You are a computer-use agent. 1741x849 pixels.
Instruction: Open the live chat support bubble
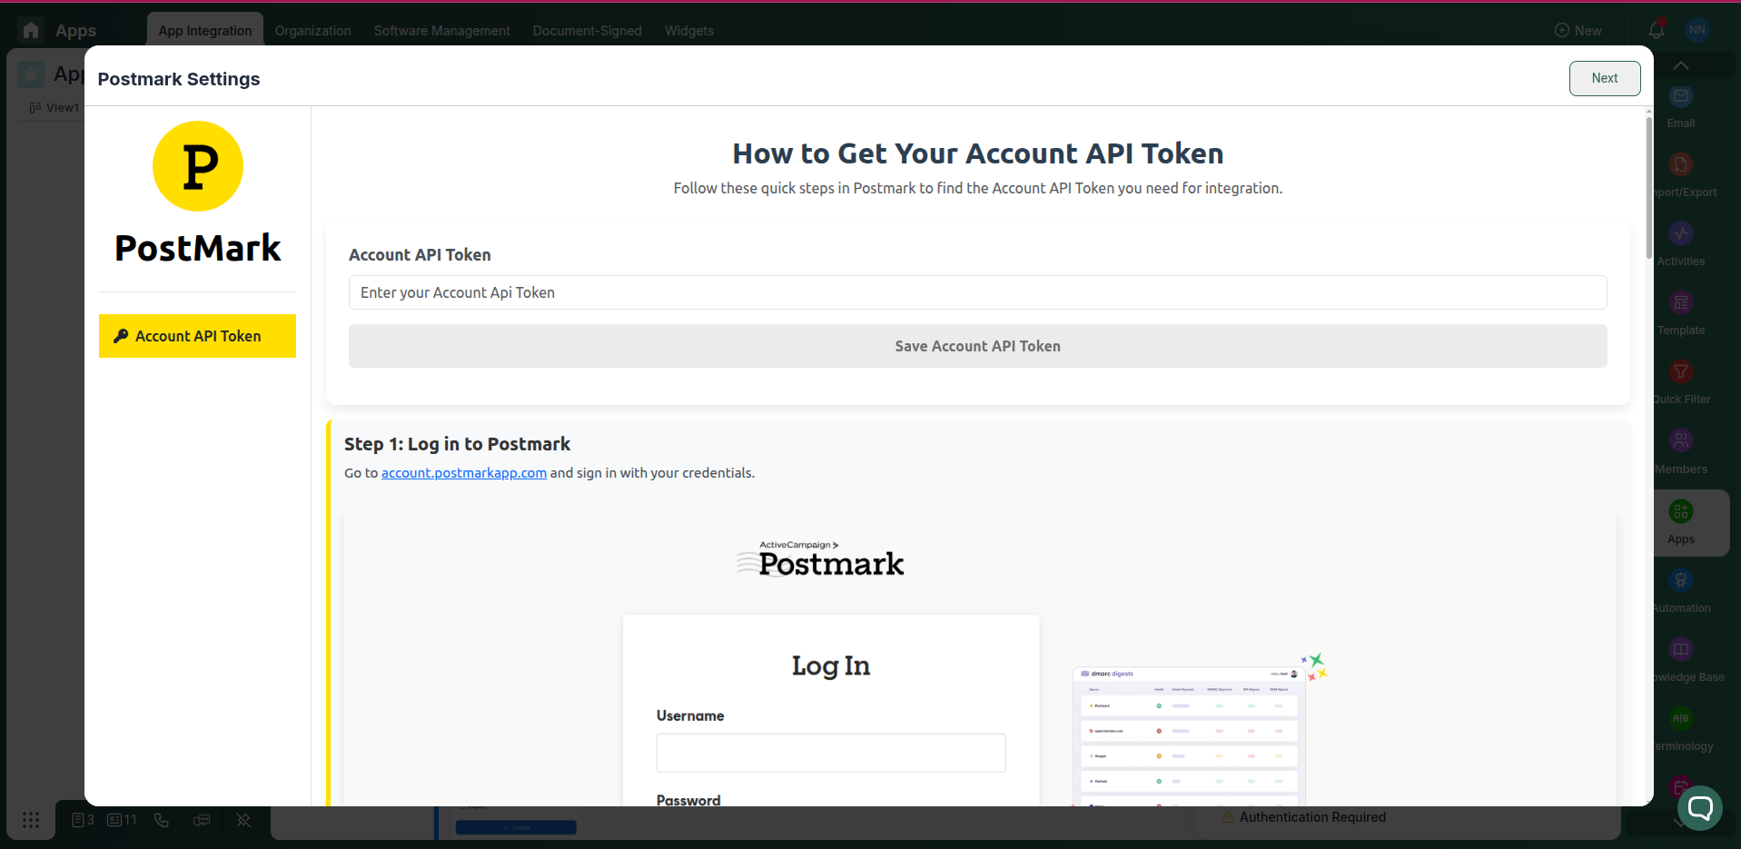coord(1699,807)
